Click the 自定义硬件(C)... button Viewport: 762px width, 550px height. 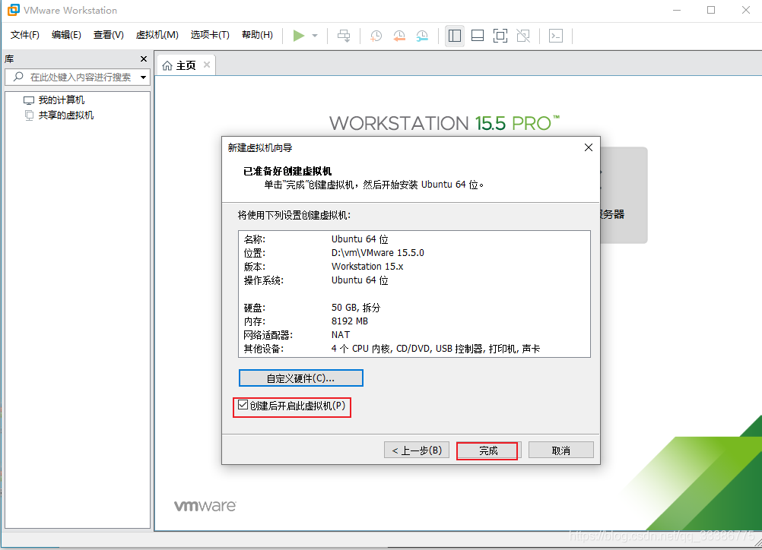pos(301,378)
